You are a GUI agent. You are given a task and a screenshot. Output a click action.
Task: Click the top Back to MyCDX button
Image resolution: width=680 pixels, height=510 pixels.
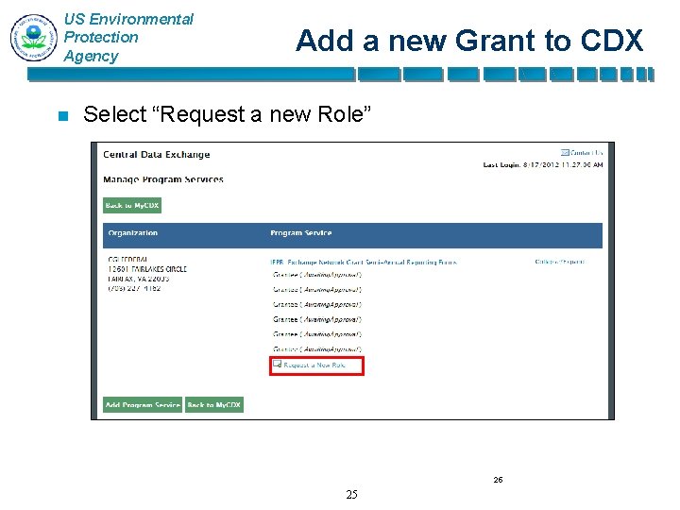point(132,206)
